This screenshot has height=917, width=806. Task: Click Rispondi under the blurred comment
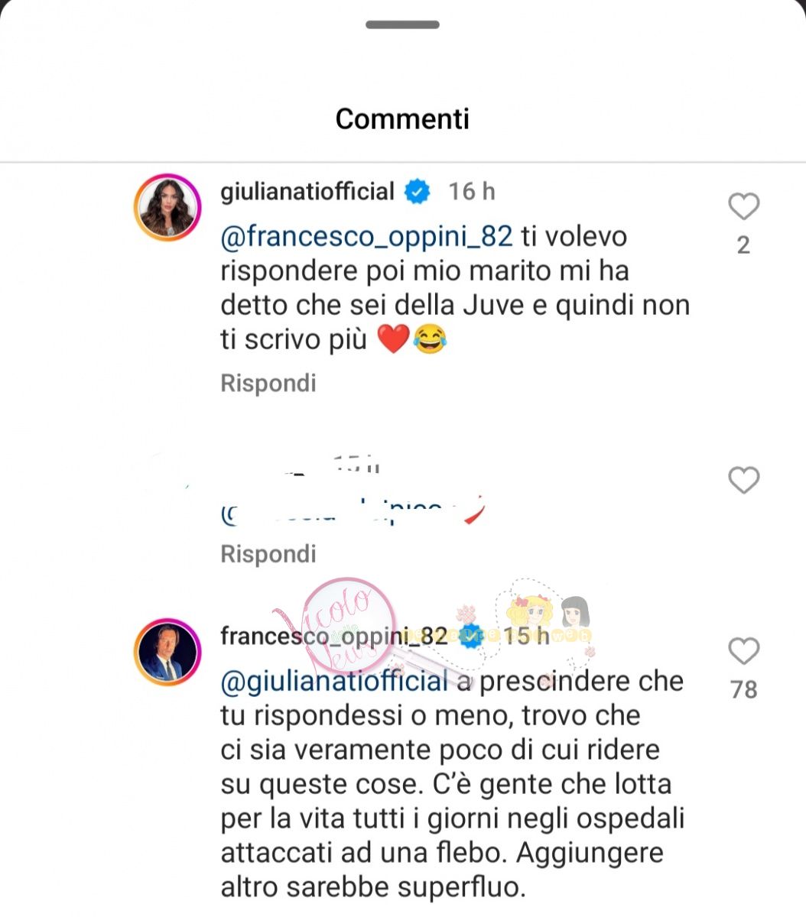tap(268, 553)
